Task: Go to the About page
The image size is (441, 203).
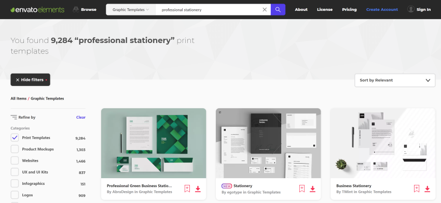Action: (301, 9)
